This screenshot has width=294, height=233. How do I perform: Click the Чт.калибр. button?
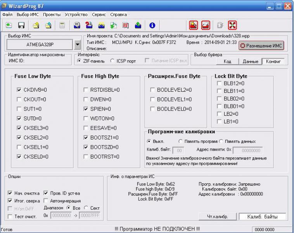pos(218,217)
